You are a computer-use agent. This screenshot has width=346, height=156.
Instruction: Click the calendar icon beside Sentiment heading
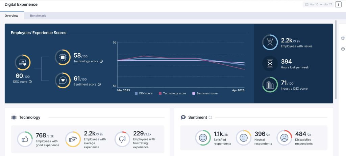click(x=211, y=117)
